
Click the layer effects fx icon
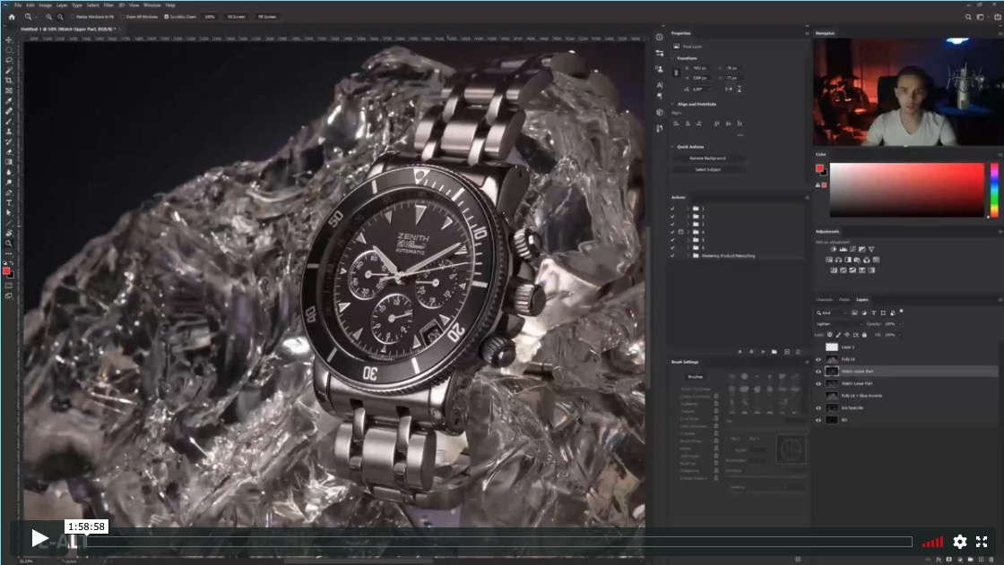[938, 560]
